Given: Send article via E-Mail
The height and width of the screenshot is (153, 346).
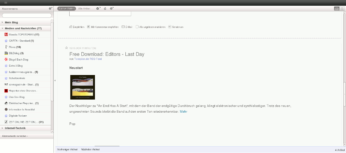Looking at the screenshot, I should tap(127, 27).
